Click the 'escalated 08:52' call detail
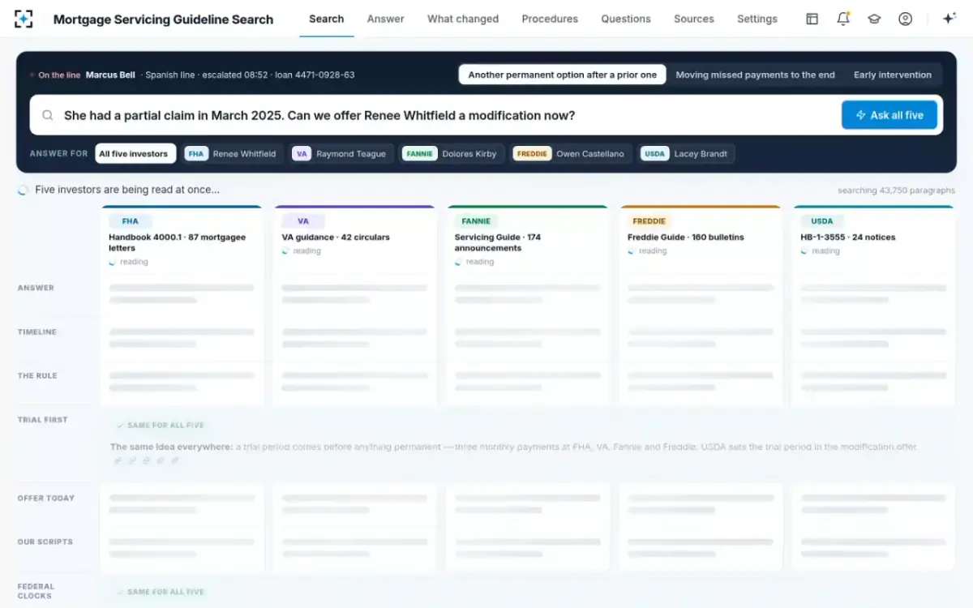Image resolution: width=973 pixels, height=608 pixels. (x=234, y=75)
